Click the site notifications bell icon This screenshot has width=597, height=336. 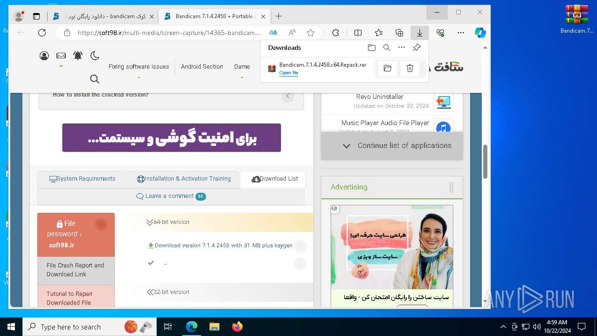click(x=78, y=56)
